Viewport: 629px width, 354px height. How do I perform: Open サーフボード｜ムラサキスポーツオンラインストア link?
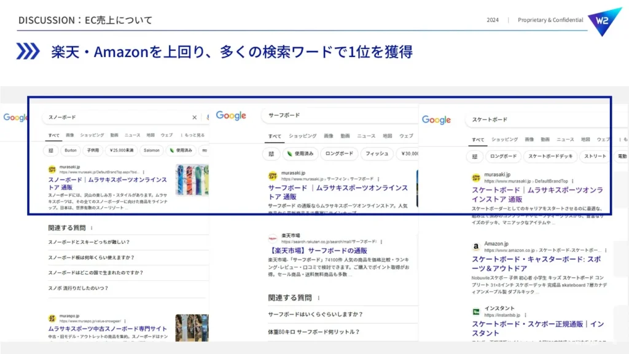(x=338, y=192)
